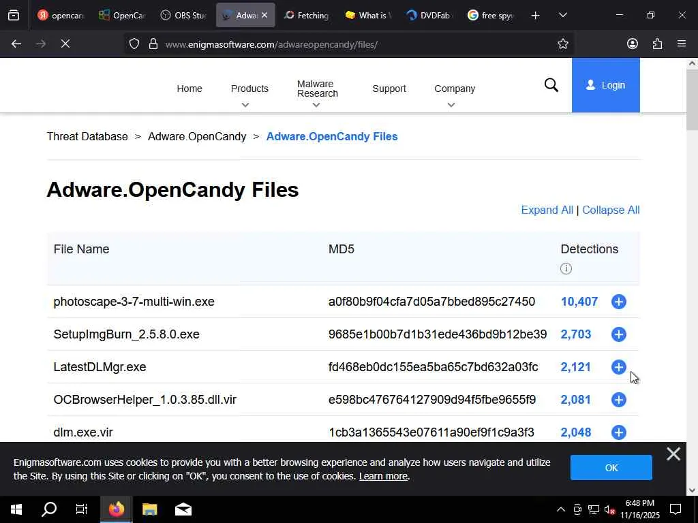
Task: Expand the LatestDLMgr.exe row plus icon
Action: 619,367
